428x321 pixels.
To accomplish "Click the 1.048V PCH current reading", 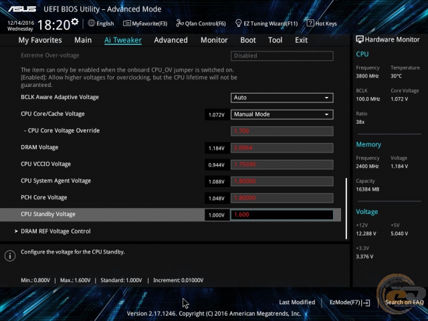I will tap(217, 198).
